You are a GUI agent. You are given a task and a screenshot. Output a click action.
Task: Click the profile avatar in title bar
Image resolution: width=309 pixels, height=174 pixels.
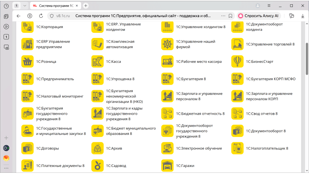pos(257,6)
